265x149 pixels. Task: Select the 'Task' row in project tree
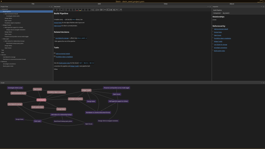(x=26, y=50)
